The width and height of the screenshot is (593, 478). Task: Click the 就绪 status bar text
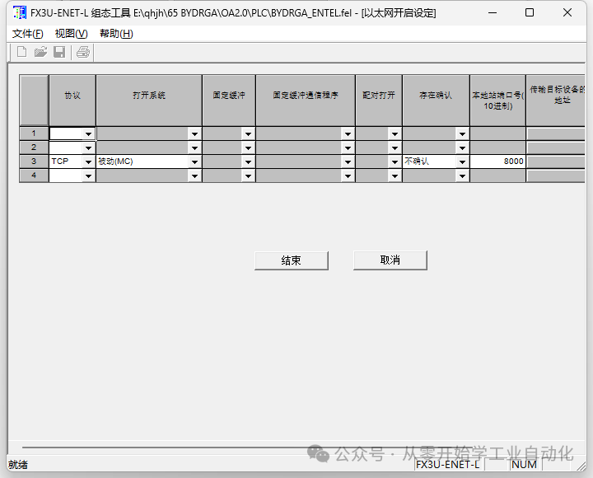pyautogui.click(x=18, y=465)
